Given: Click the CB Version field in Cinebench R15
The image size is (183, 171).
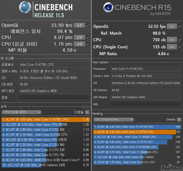Looking at the screenshot, I should (146, 90).
